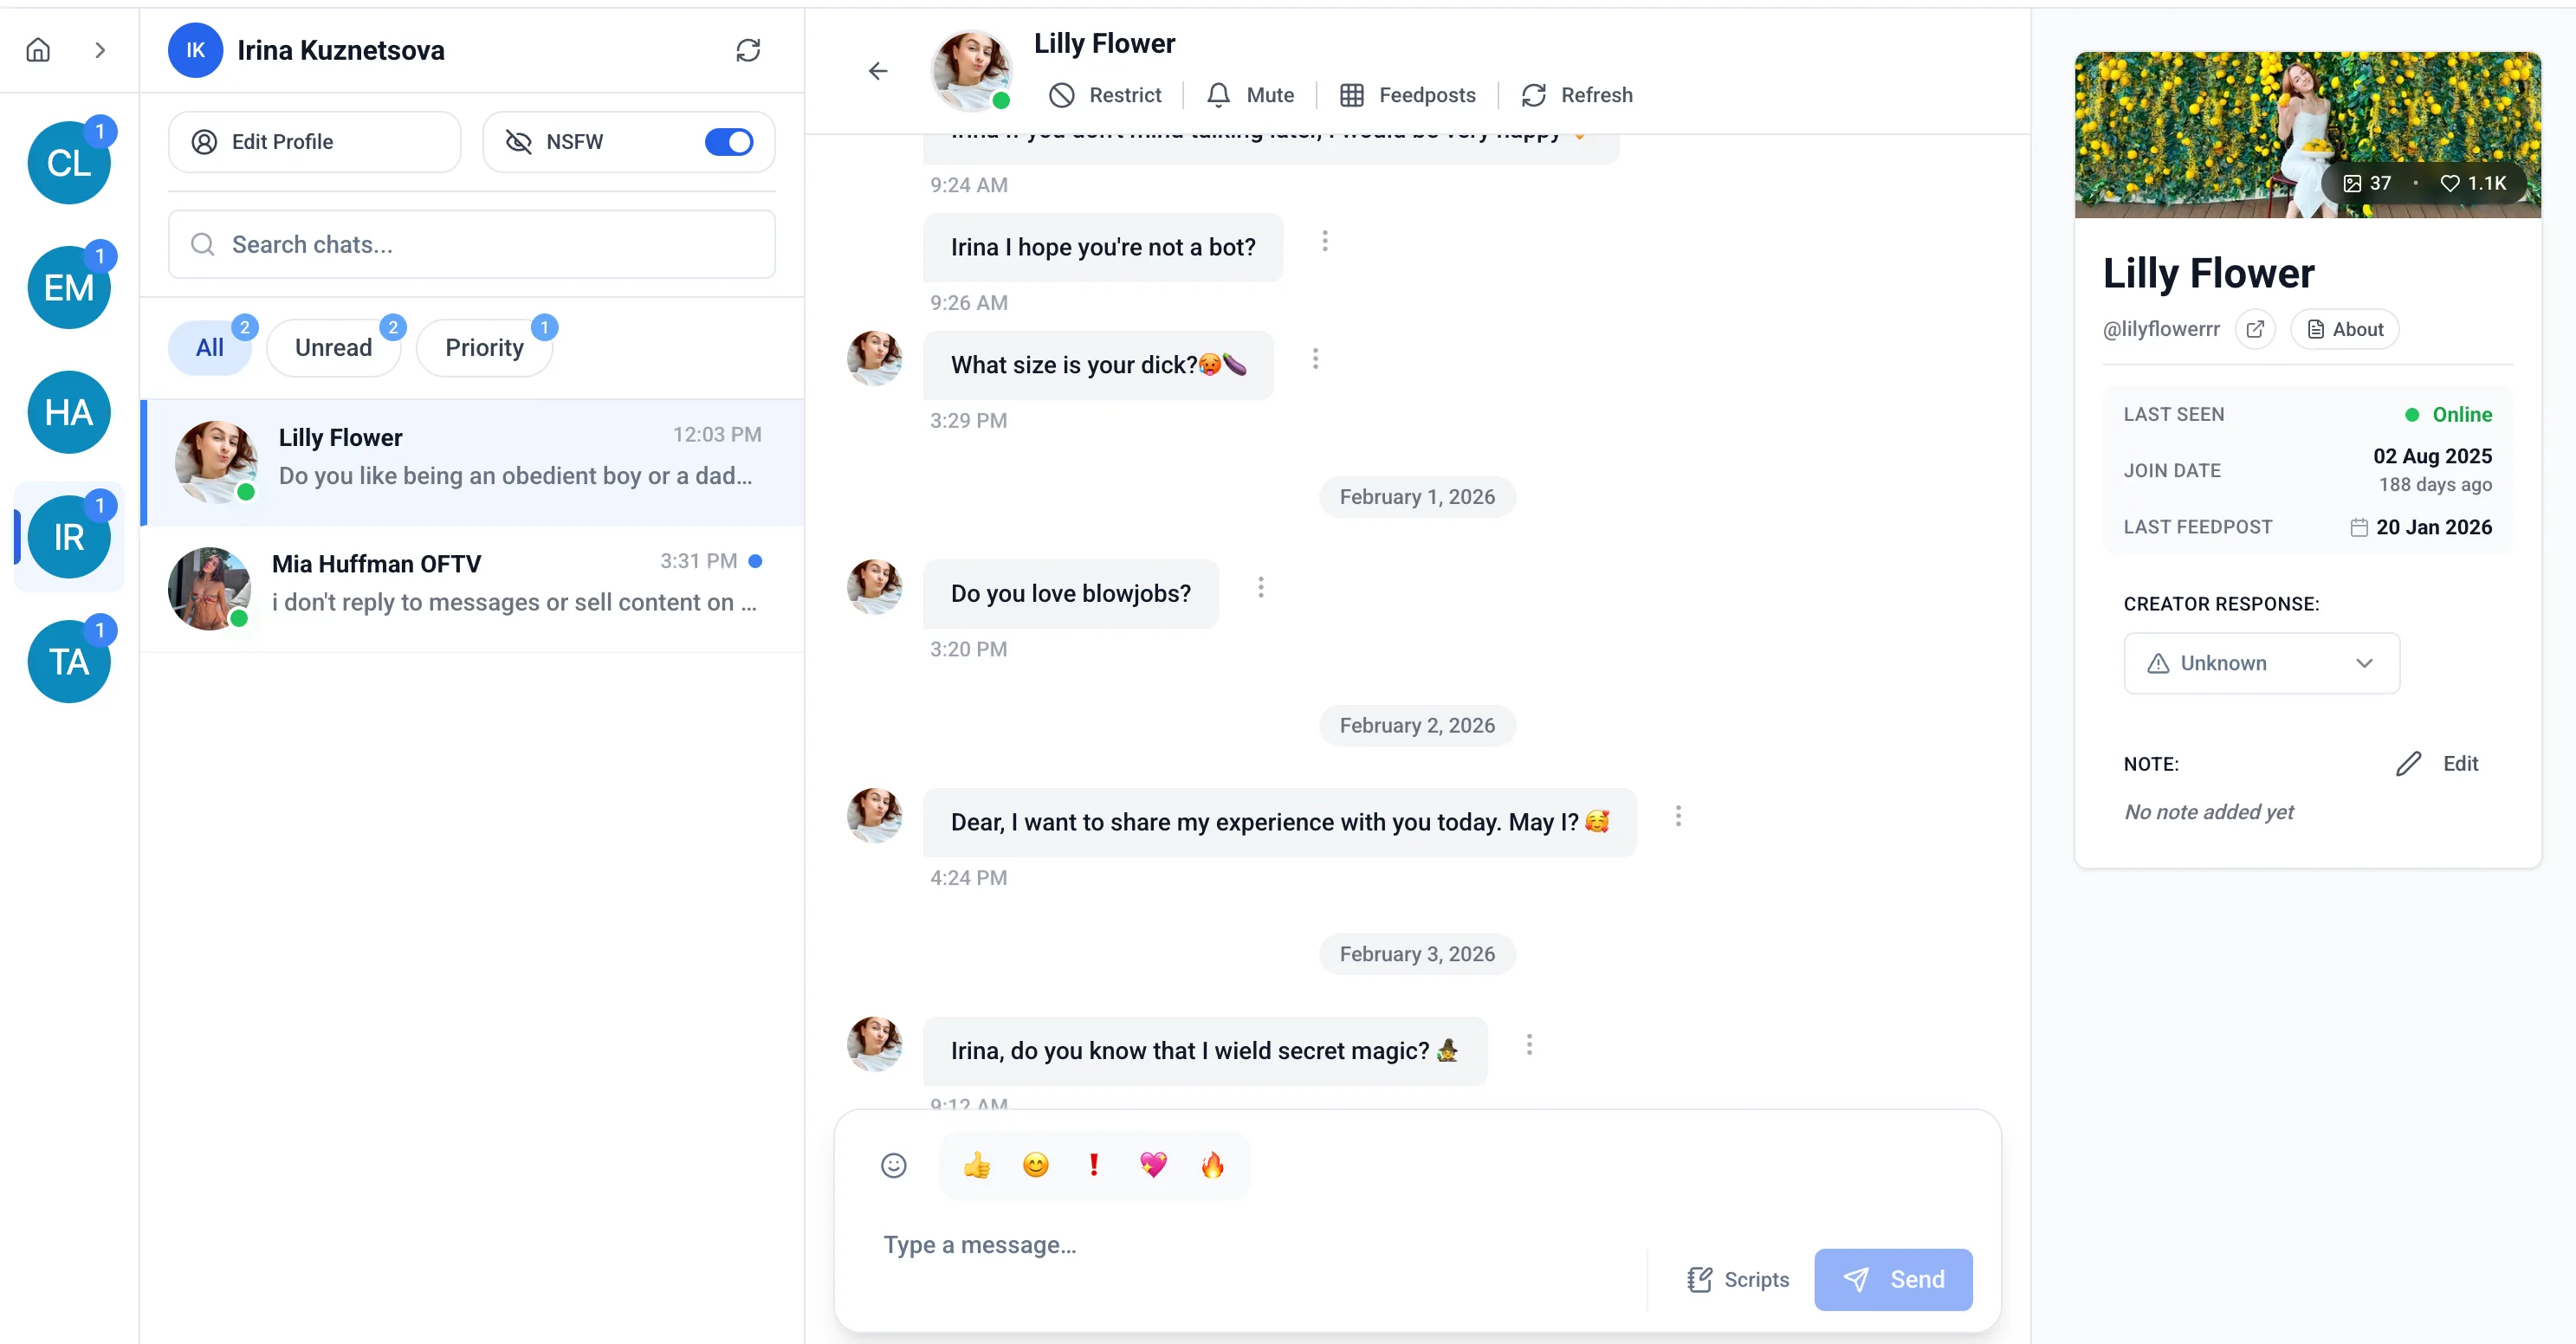
Task: Disable the NSFW toggle
Action: pyautogui.click(x=729, y=141)
